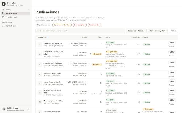
Task: Click the Quedan 2 stock badge
Action: pos(97,64)
